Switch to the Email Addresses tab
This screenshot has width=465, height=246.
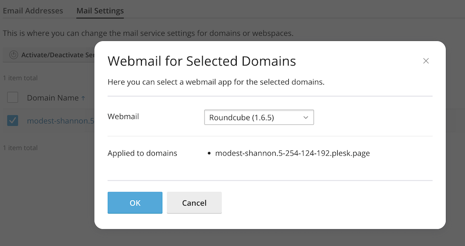pyautogui.click(x=33, y=11)
